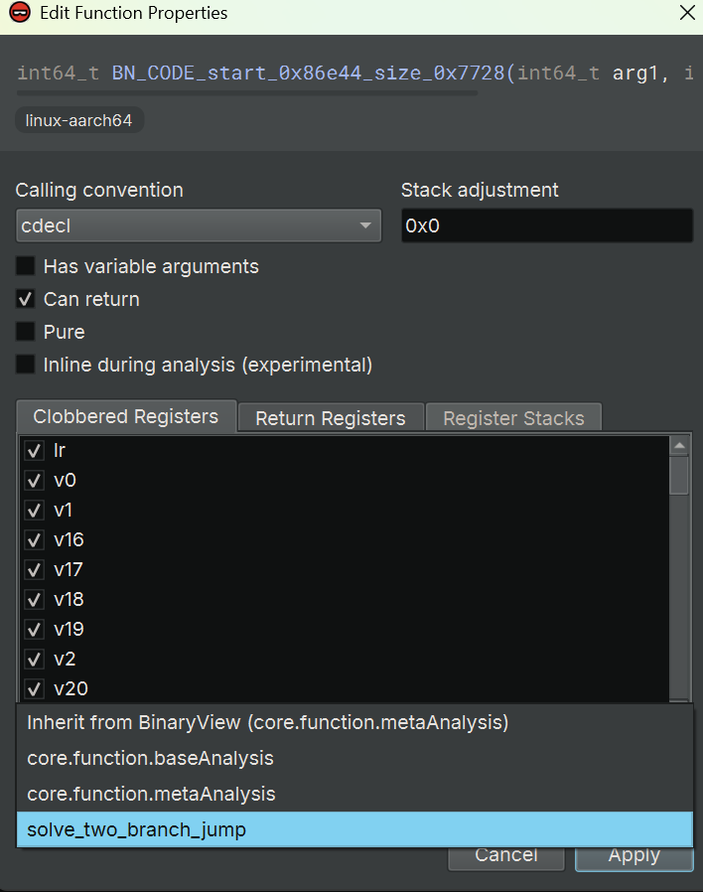The image size is (703, 892).
Task: Open the Calling convention cdecl dropdown
Action: tap(199, 225)
